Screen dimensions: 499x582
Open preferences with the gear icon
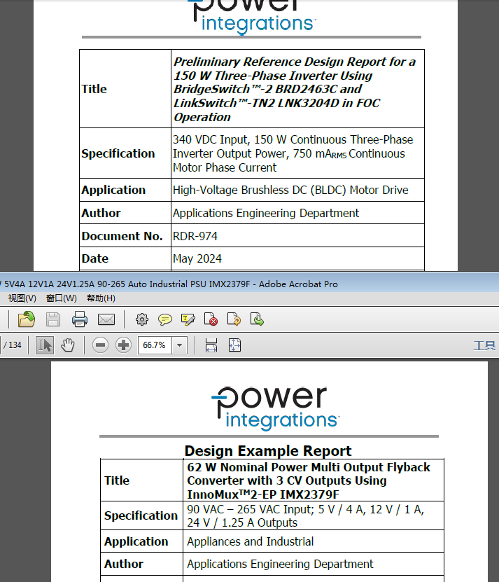142,319
